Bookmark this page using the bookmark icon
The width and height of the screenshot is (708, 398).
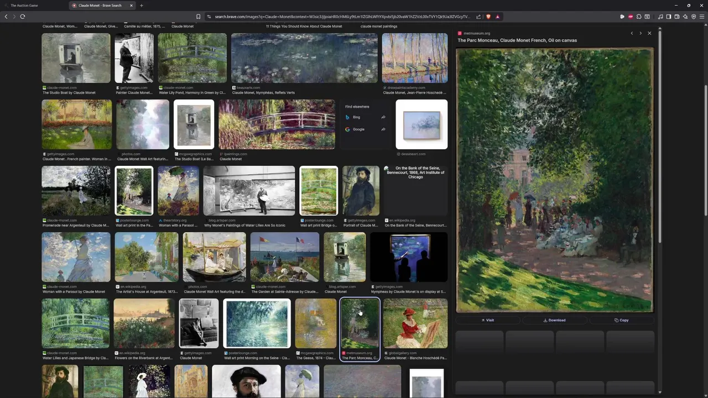click(198, 17)
